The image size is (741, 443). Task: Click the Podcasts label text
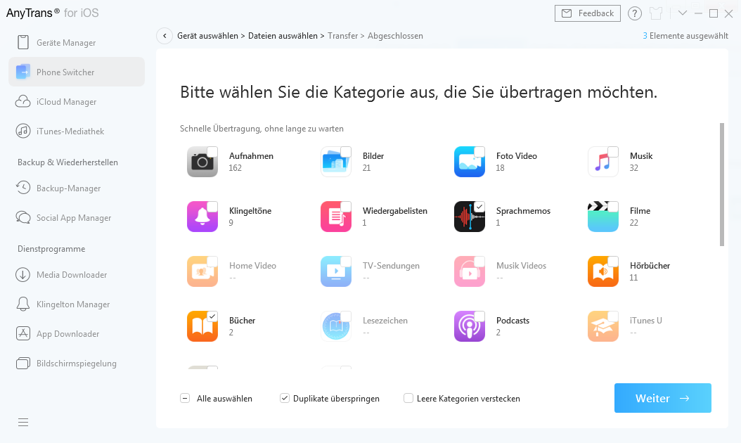coord(513,321)
